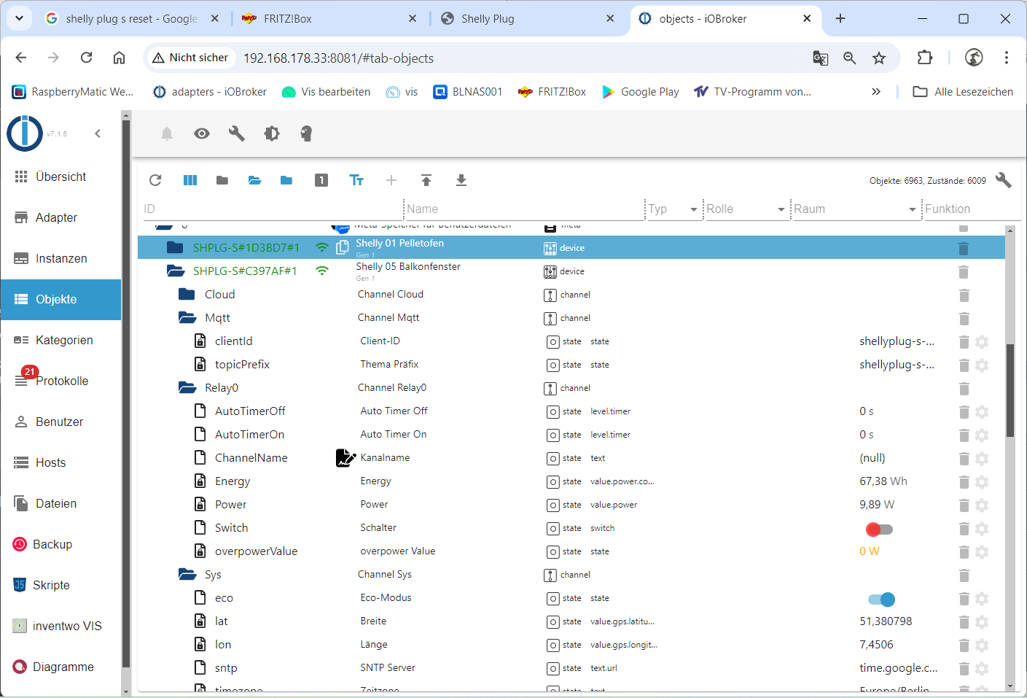The height and width of the screenshot is (698, 1027).
Task: Click the expert mode head icon
Action: 306,133
